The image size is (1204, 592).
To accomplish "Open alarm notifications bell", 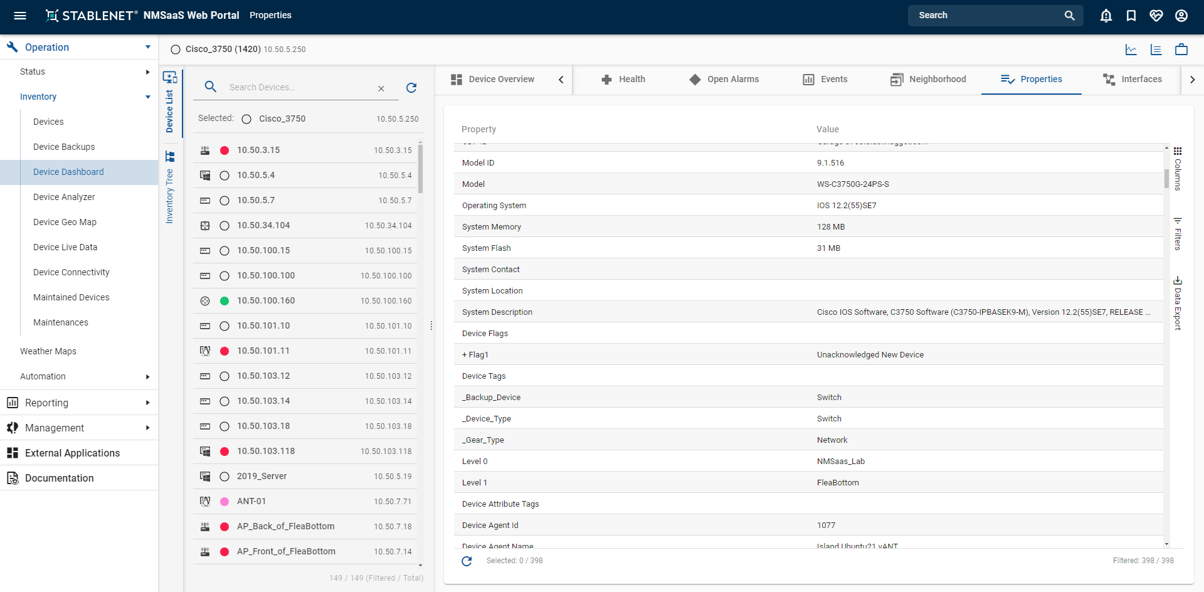I will coord(1106,16).
